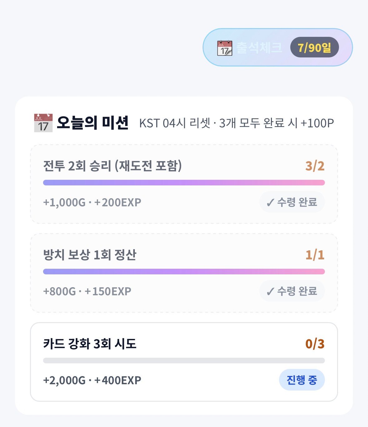Select the 전투 2회 승리 mission card
The image size is (368, 427).
click(x=184, y=184)
